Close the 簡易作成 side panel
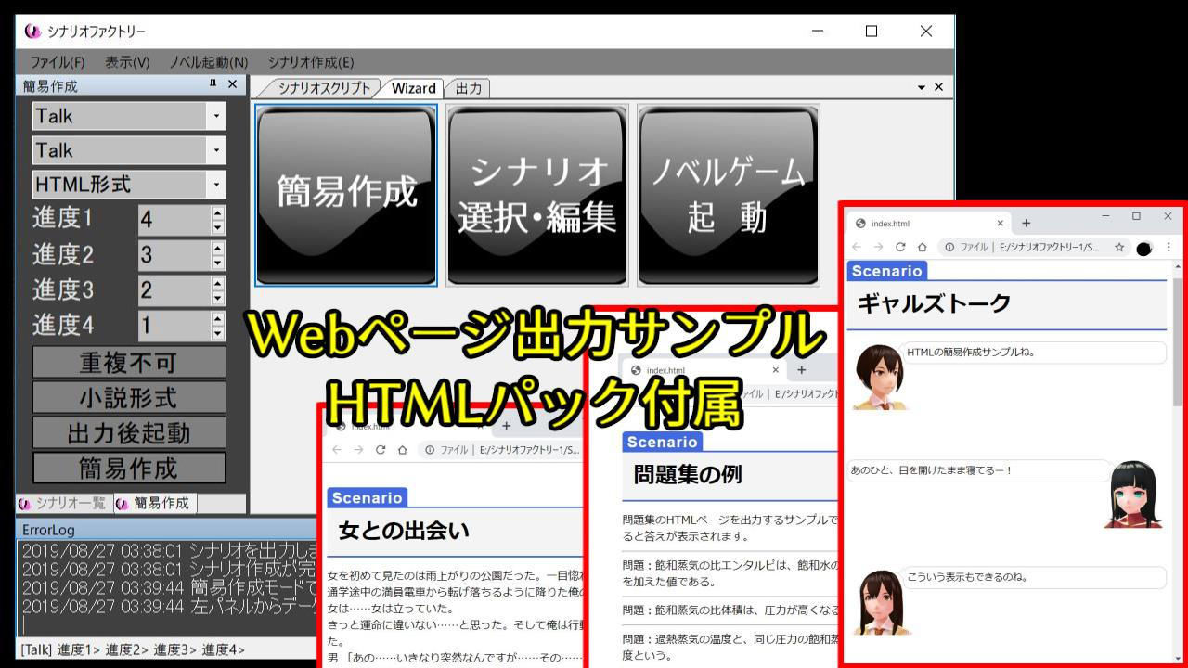 233,84
